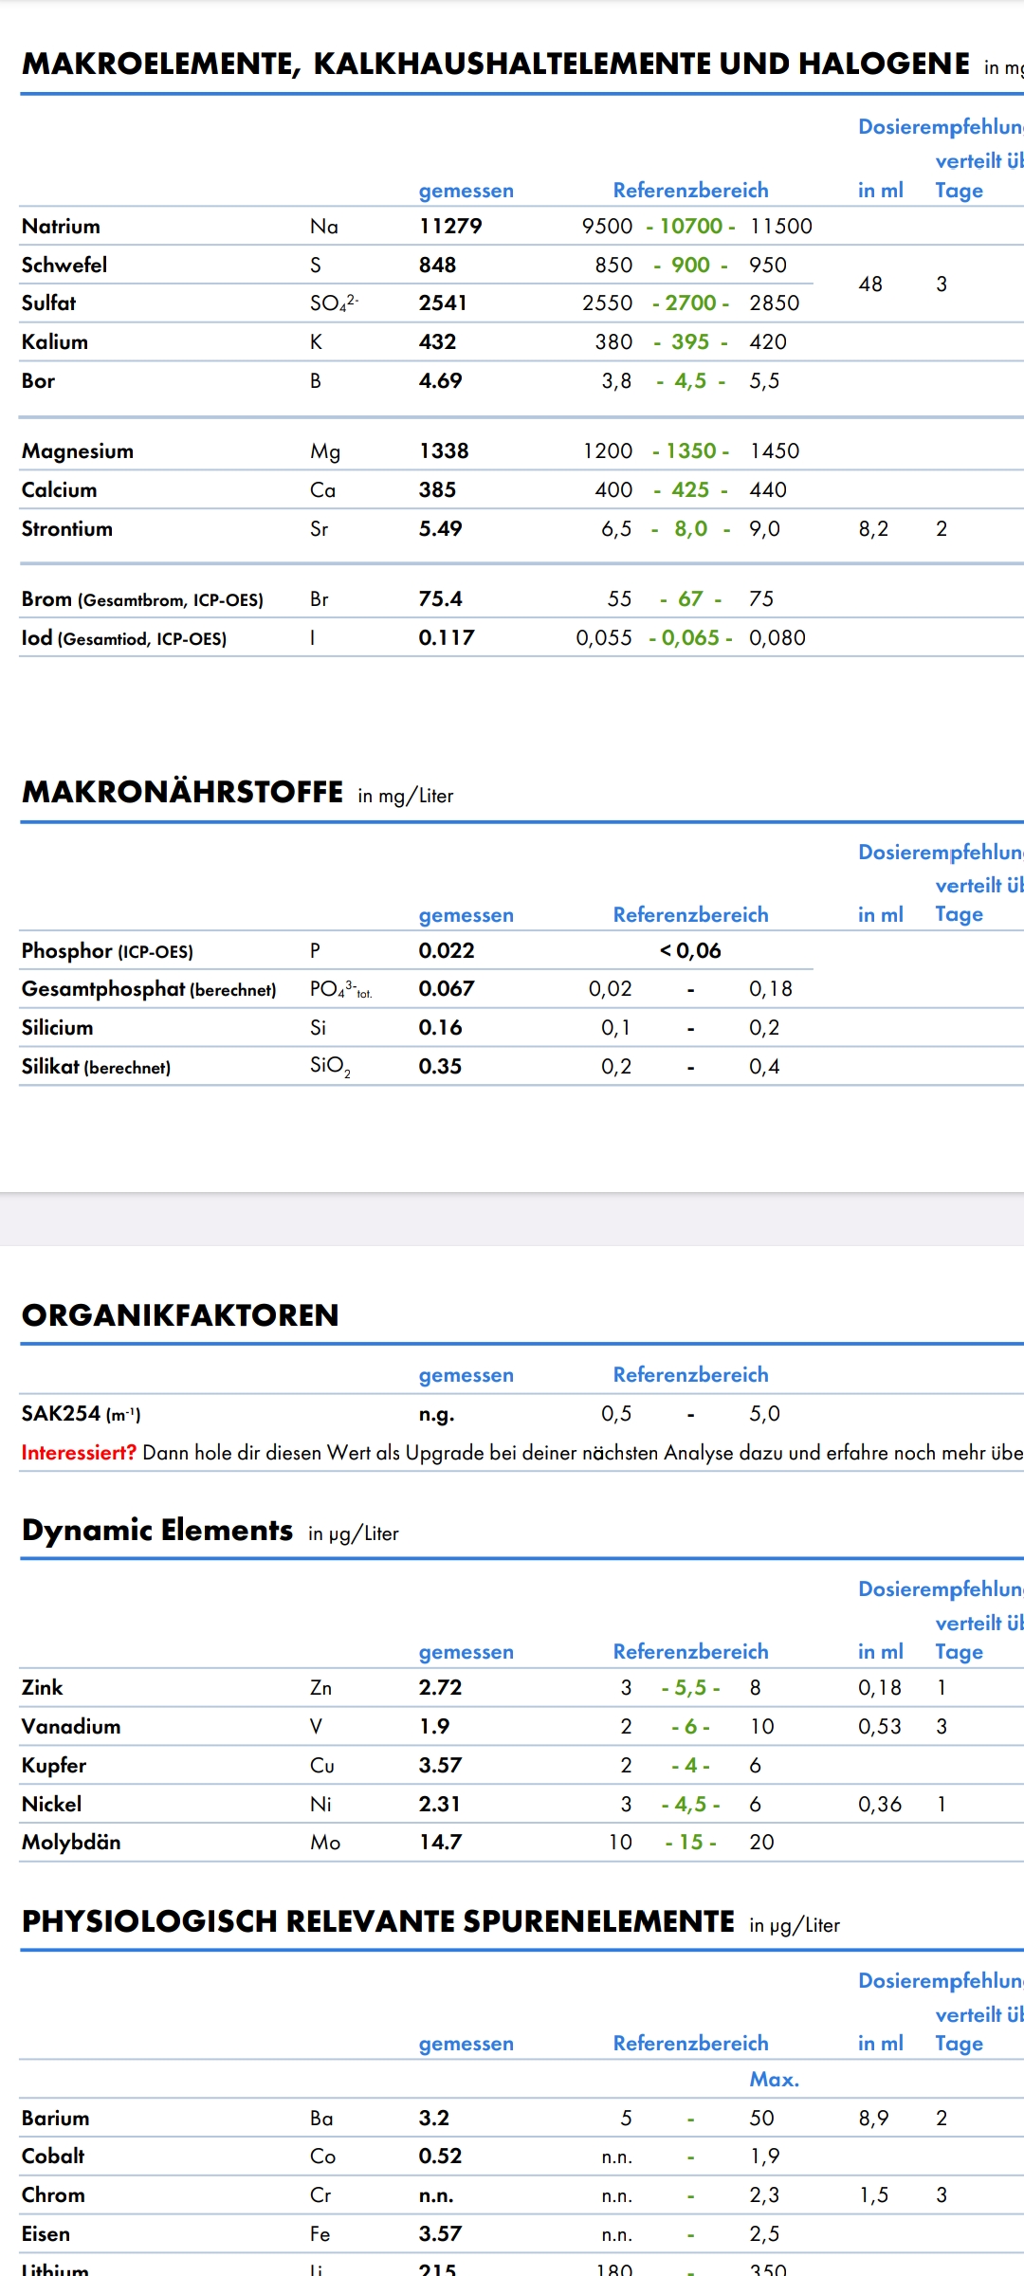The width and height of the screenshot is (1024, 2276).
Task: Click the Brom (Gesamtbrom, ICP-OES) label
Action: click(x=142, y=599)
